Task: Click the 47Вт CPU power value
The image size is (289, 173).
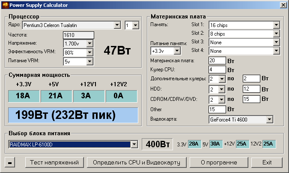Action: tap(117, 50)
